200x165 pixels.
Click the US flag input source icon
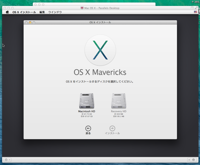click(195, 12)
